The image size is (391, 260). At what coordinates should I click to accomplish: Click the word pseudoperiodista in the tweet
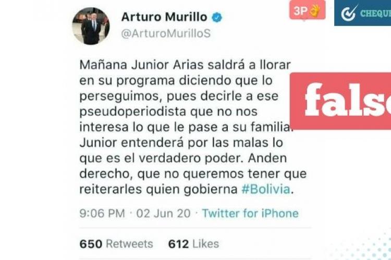point(132,112)
